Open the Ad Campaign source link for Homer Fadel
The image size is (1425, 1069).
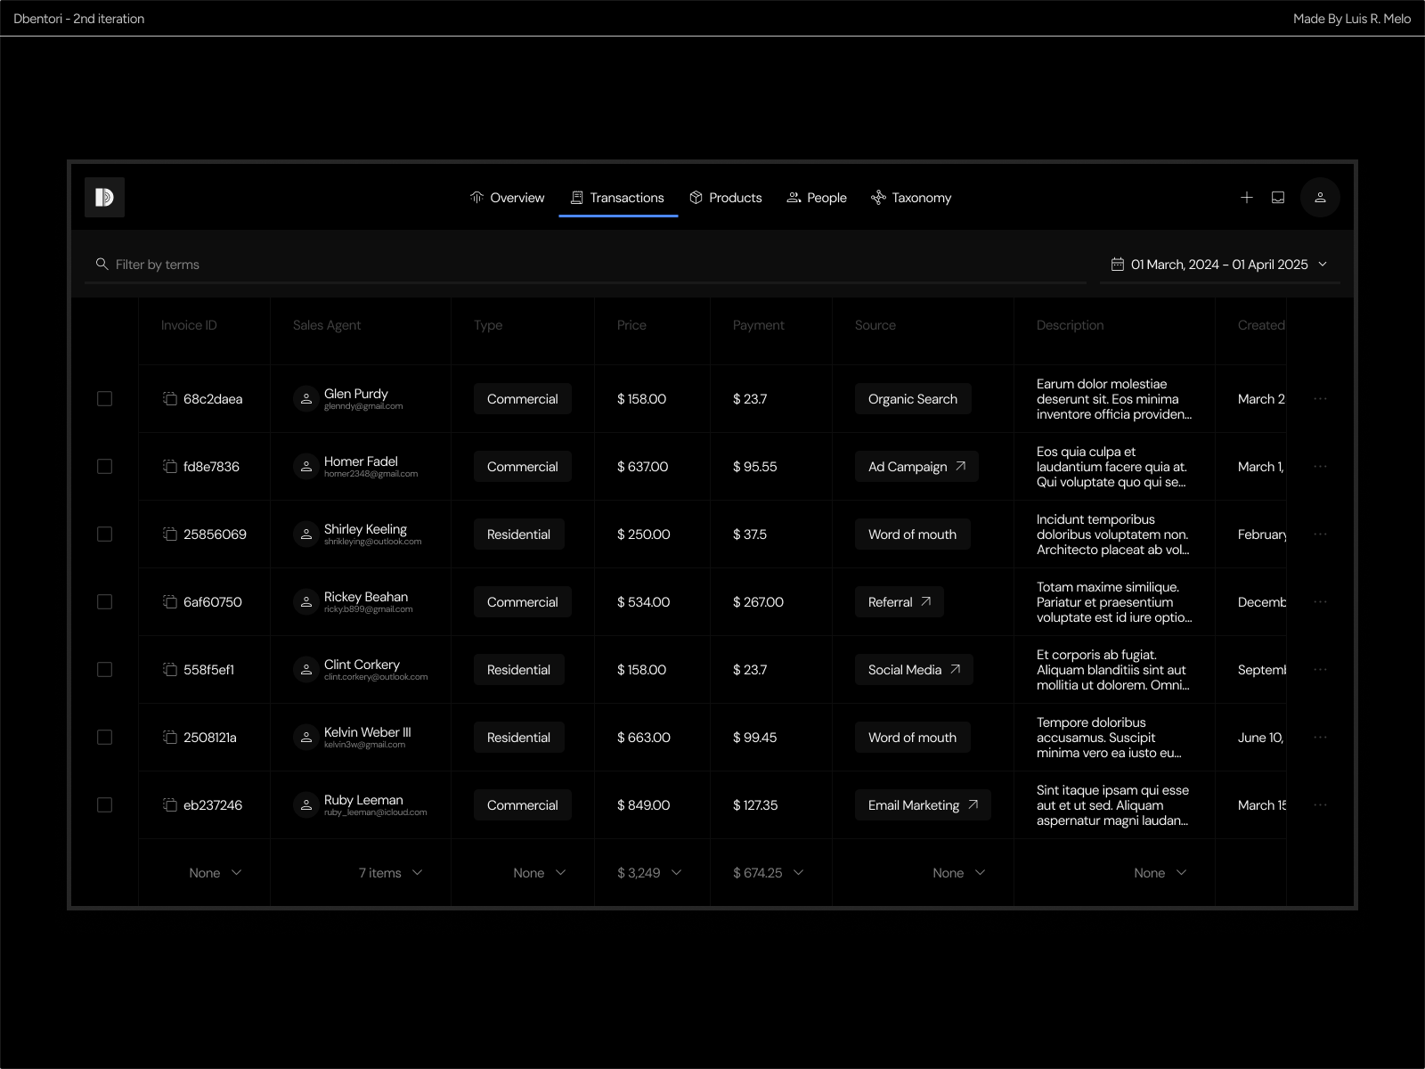coord(916,466)
